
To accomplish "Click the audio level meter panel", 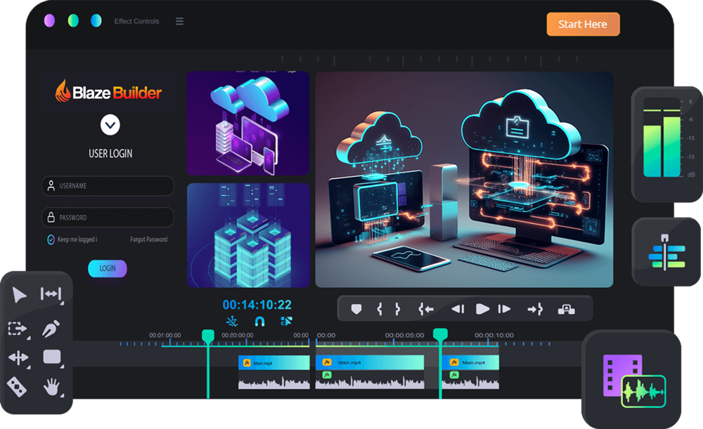I will tap(666, 144).
